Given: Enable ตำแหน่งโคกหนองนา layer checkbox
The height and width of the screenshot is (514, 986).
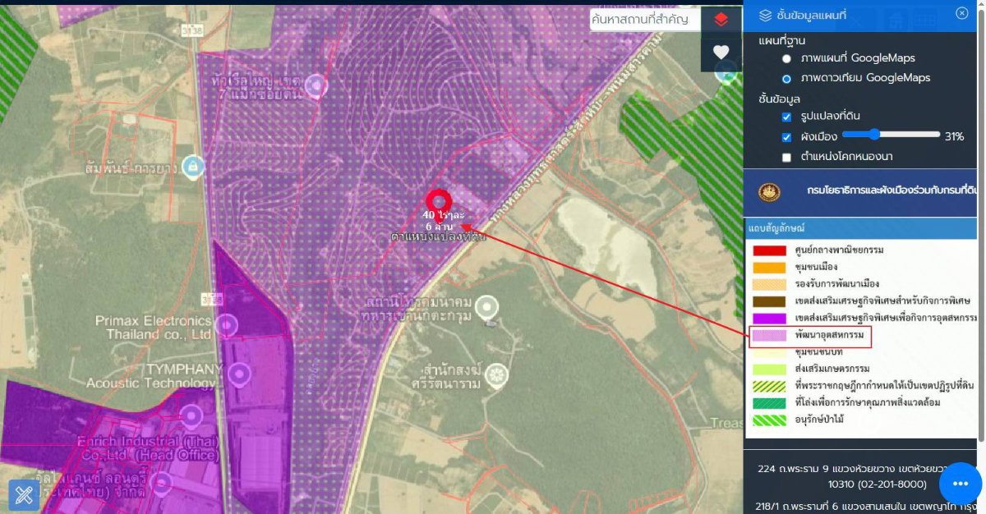Looking at the screenshot, I should click(786, 157).
